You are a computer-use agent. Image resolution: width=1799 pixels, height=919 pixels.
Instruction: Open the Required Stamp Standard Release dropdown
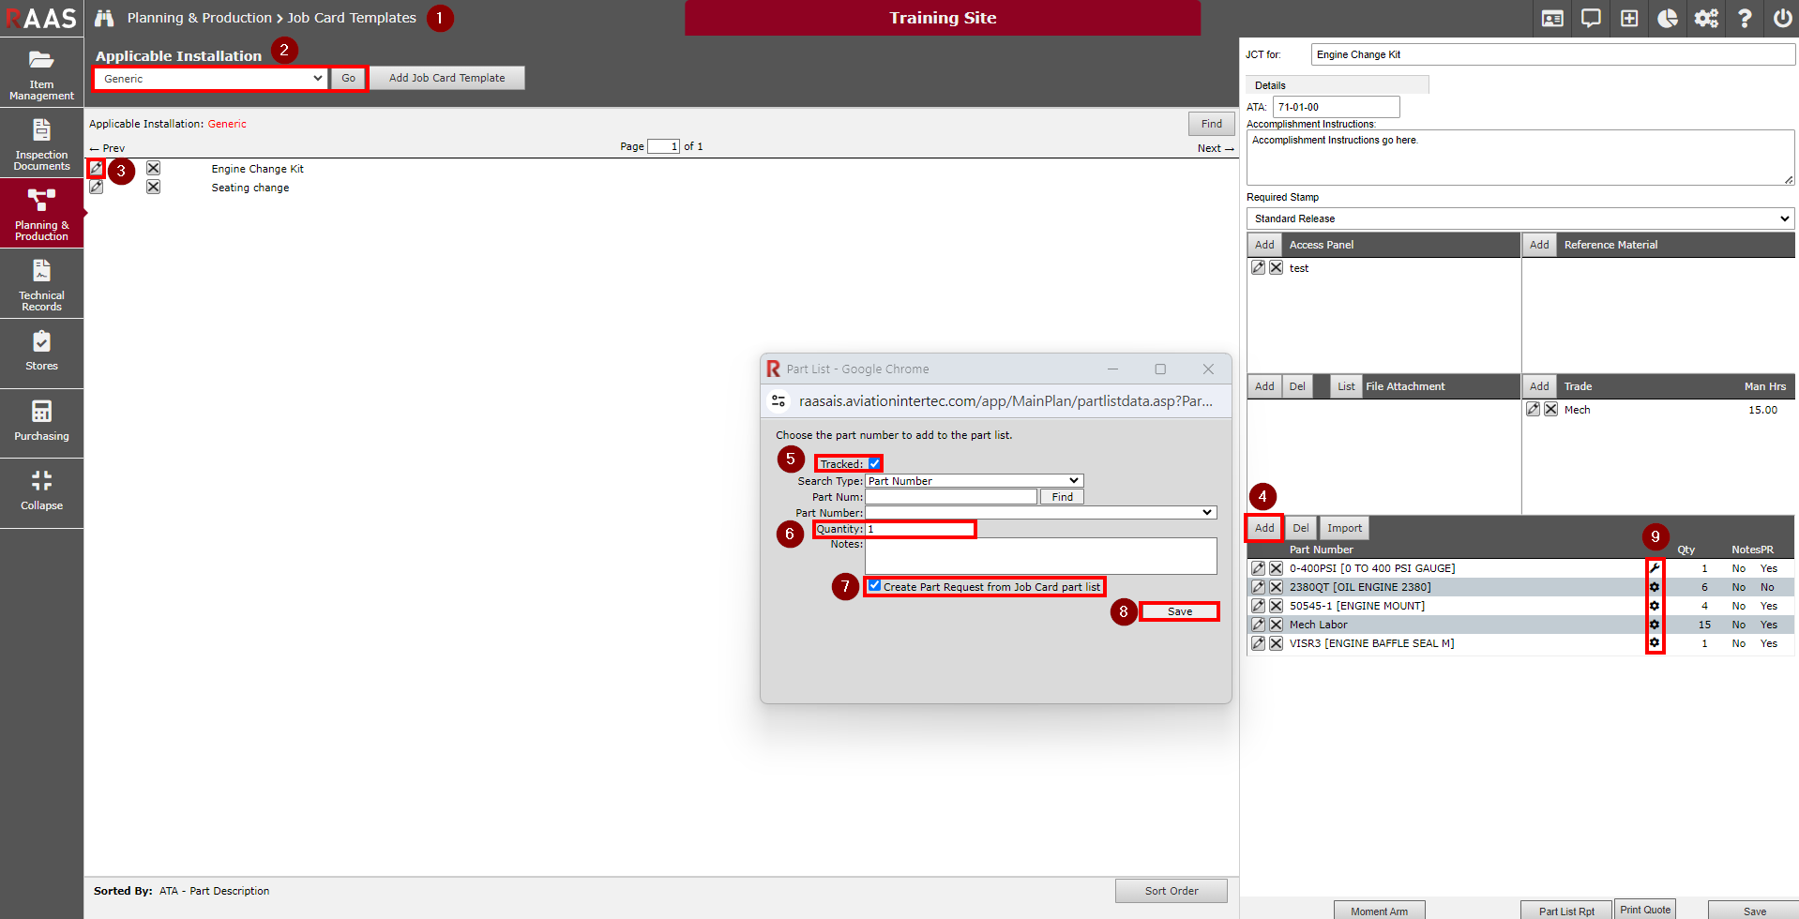1519,218
